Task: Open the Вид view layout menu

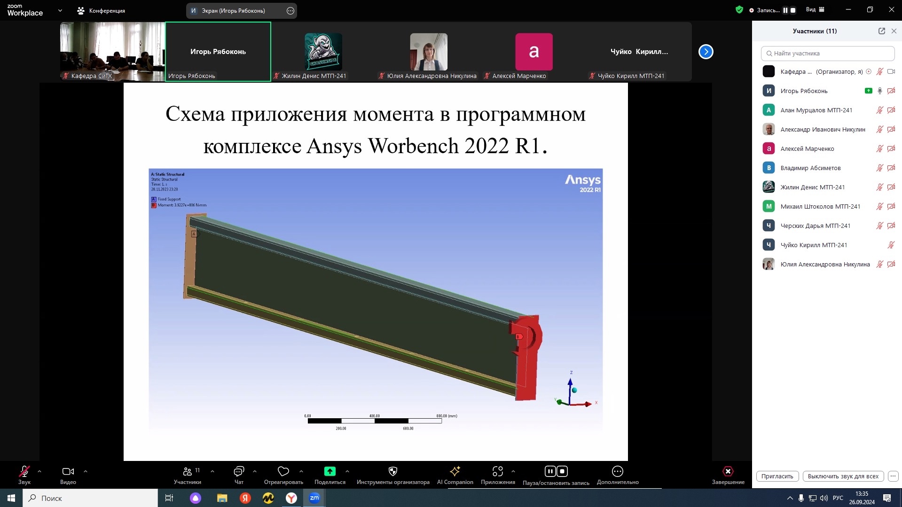Action: pyautogui.click(x=815, y=9)
